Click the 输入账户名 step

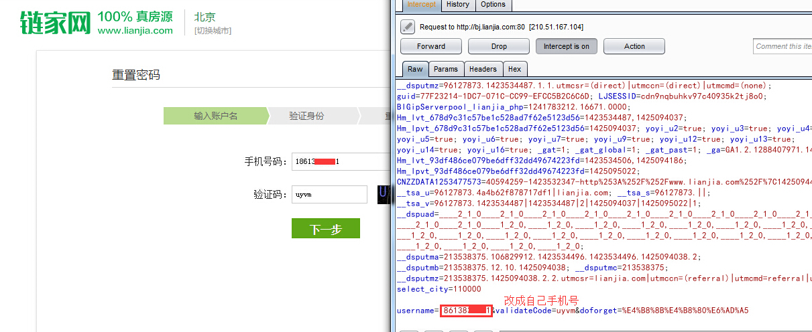[215, 116]
